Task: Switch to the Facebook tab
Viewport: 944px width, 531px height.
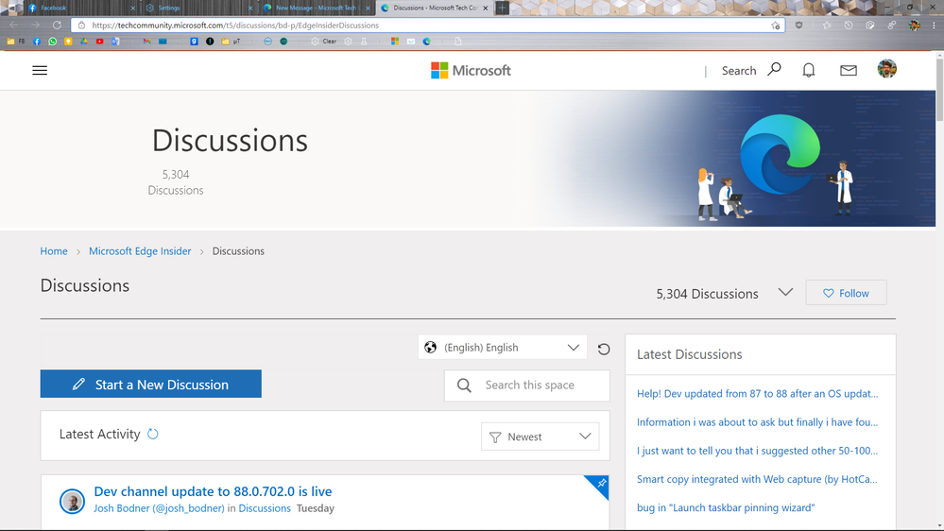Action: pyautogui.click(x=80, y=8)
